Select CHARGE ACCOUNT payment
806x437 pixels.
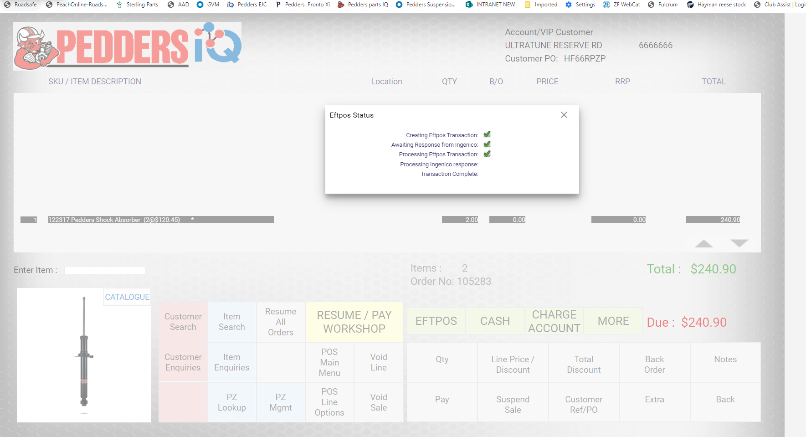(x=554, y=321)
